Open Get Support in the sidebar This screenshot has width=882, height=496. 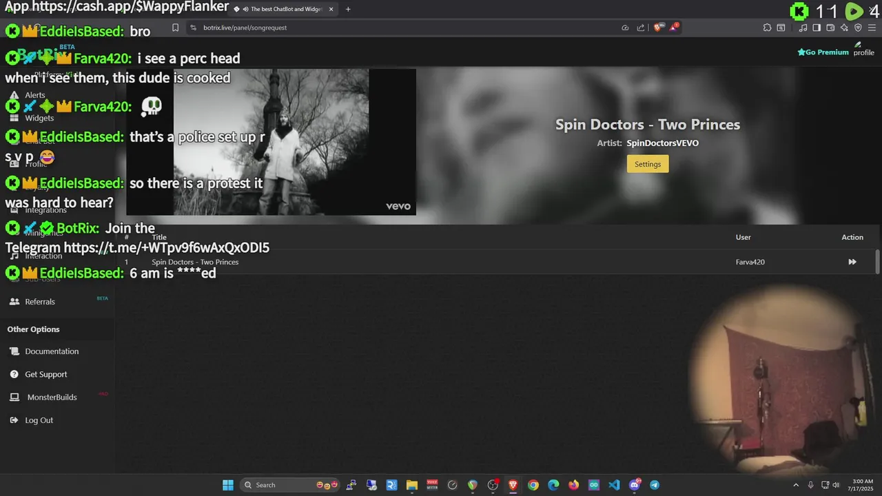coord(46,374)
